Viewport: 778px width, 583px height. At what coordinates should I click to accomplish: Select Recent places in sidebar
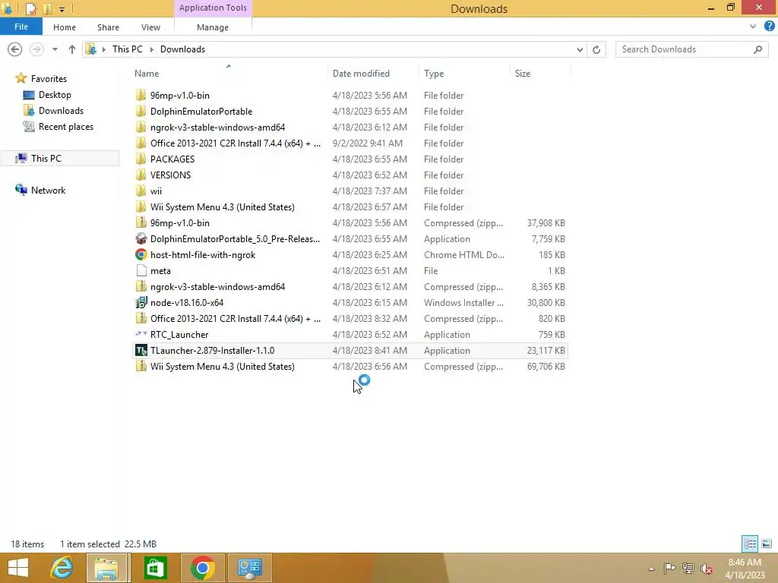pyautogui.click(x=66, y=127)
